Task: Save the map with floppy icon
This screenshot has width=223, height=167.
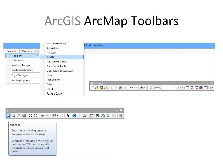Action: pyautogui.click(x=101, y=88)
